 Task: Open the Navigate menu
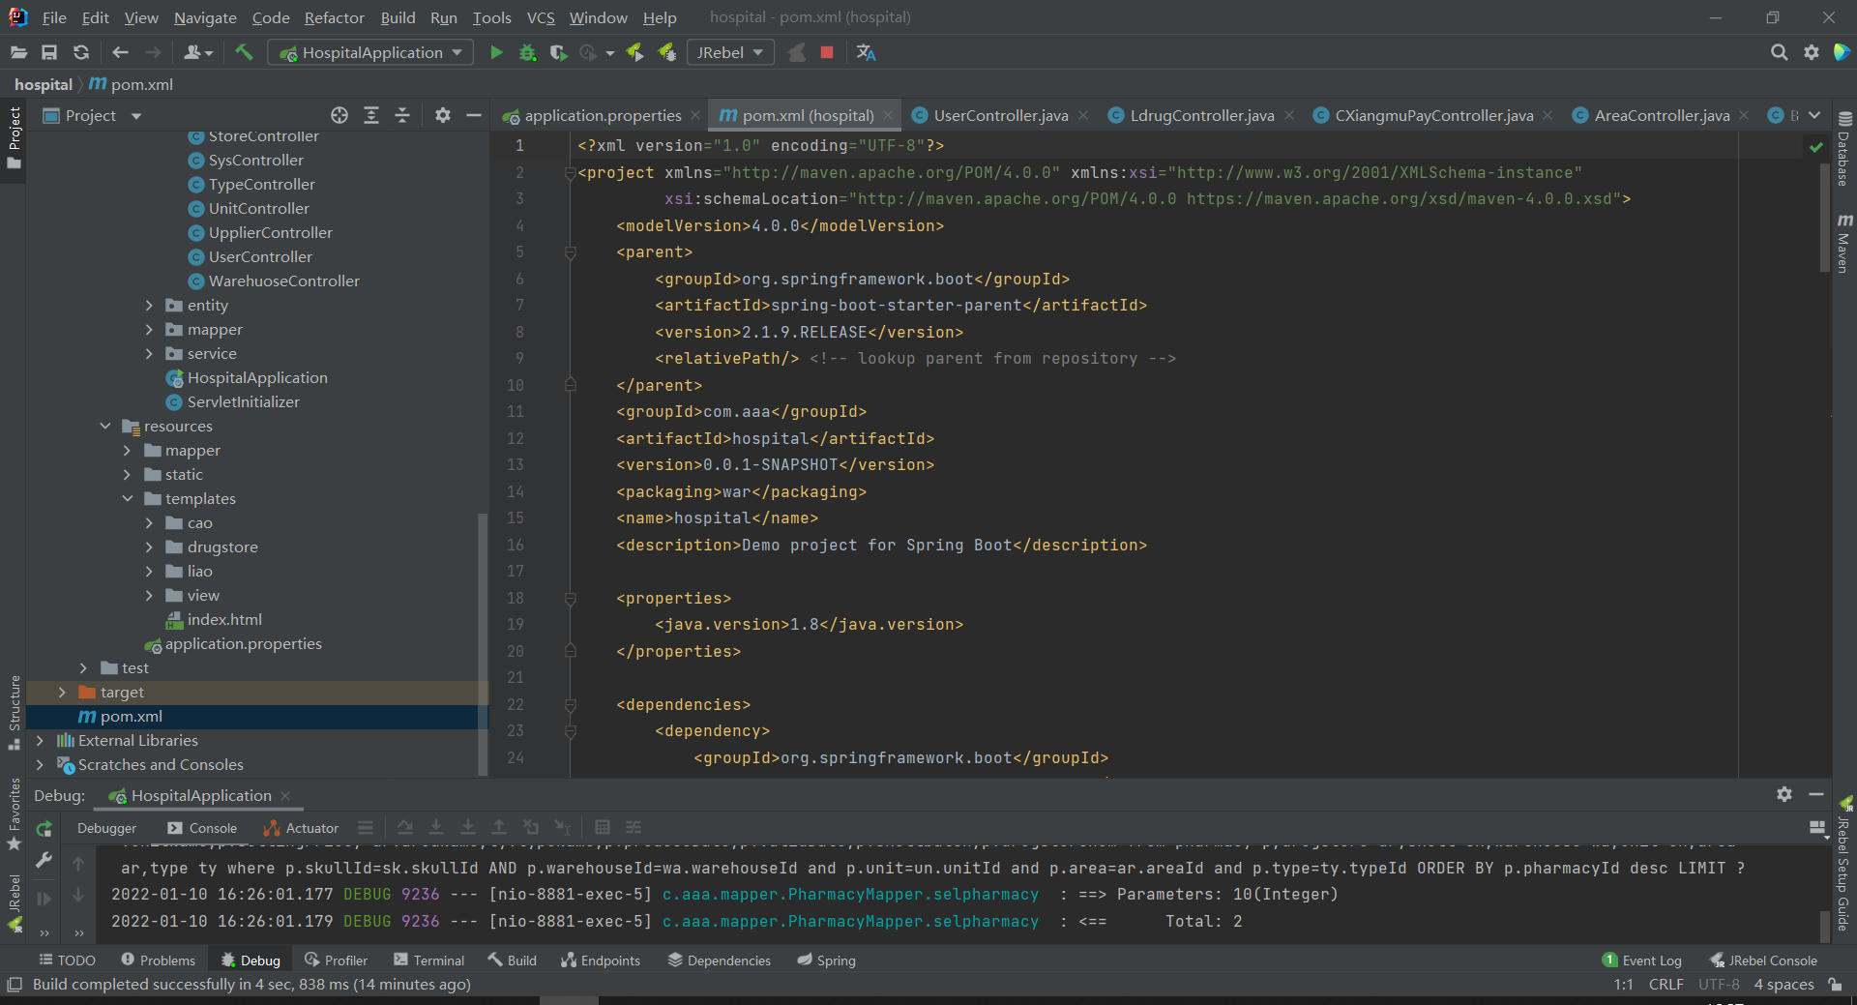(x=205, y=17)
